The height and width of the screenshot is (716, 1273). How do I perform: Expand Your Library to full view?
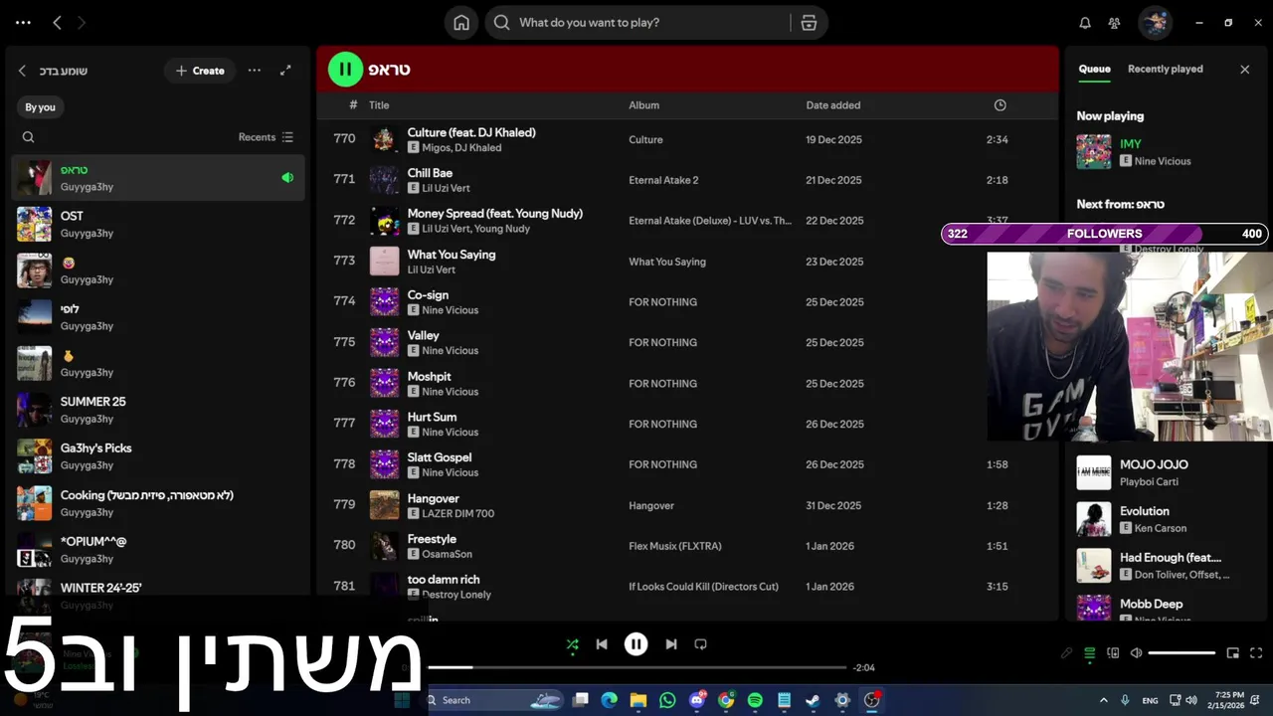pos(285,71)
